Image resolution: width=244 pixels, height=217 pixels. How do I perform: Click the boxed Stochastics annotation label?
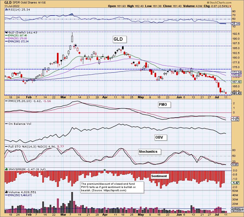tap(150, 152)
